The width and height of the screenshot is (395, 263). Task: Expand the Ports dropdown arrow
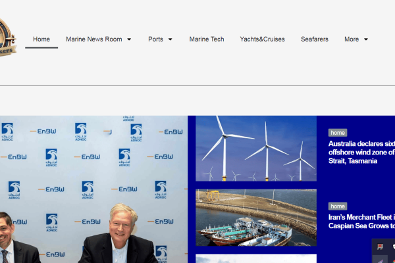170,39
